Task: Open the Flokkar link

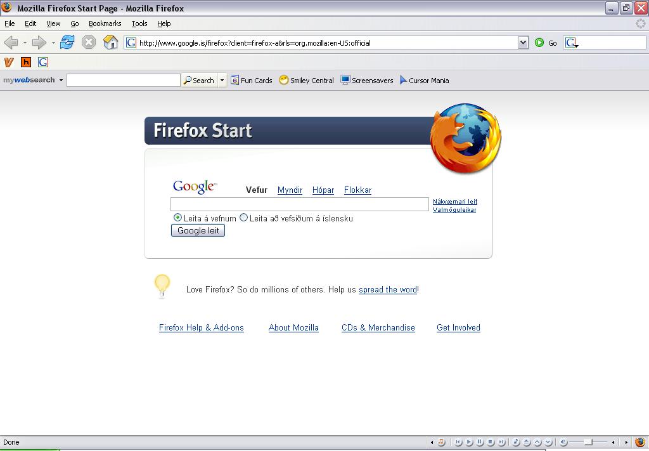Action: click(357, 190)
